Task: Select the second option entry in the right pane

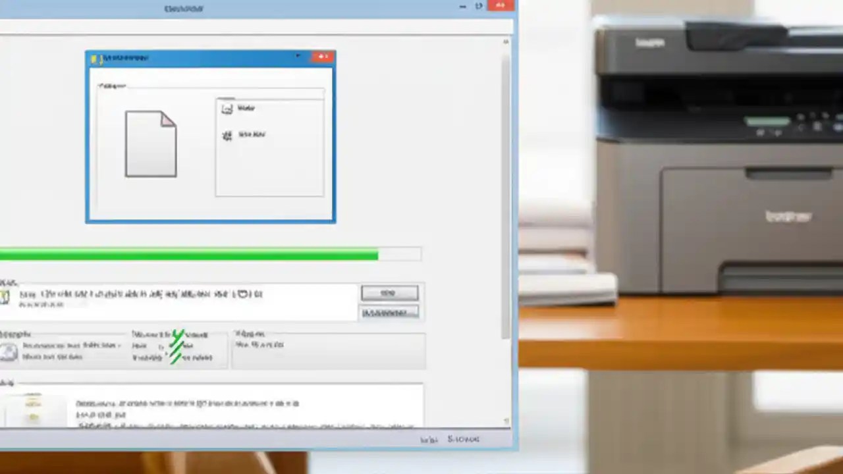Action: (x=252, y=135)
